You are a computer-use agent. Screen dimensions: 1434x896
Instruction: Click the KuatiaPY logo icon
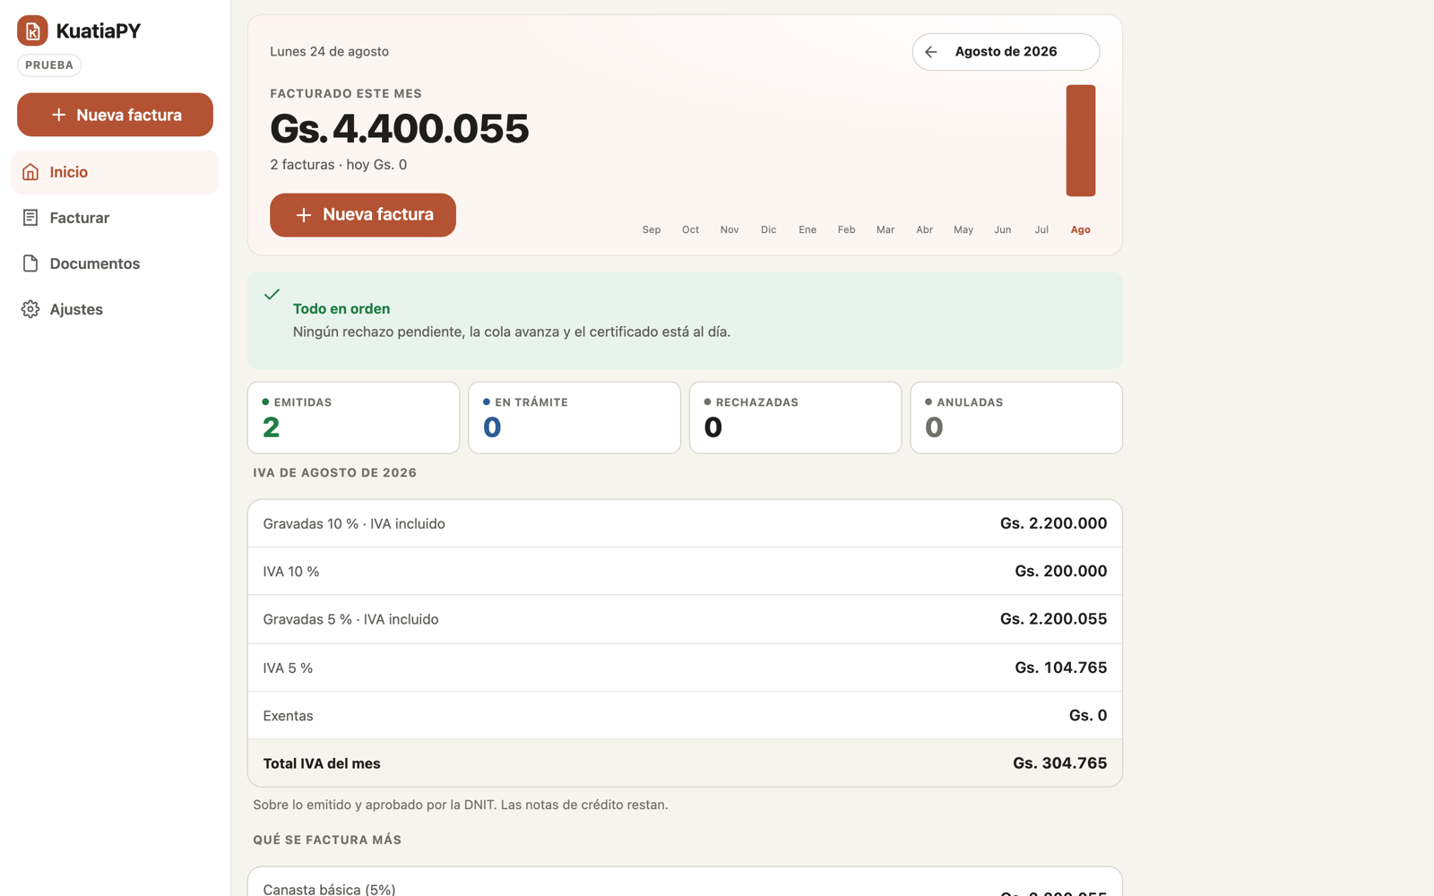[32, 30]
